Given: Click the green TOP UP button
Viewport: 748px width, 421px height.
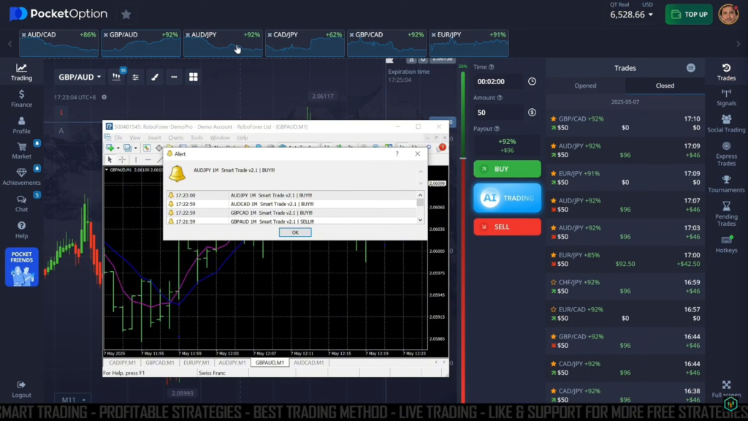Looking at the screenshot, I should pyautogui.click(x=687, y=13).
